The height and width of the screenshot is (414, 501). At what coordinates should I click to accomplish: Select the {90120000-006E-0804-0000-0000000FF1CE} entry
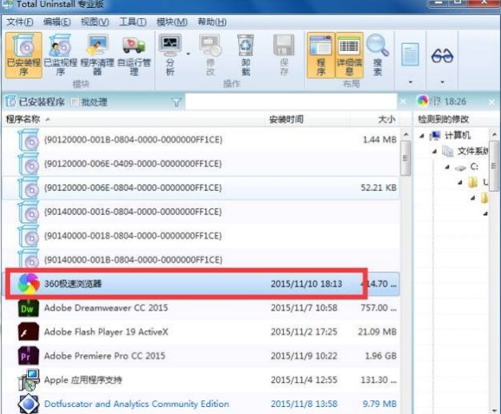(x=133, y=188)
